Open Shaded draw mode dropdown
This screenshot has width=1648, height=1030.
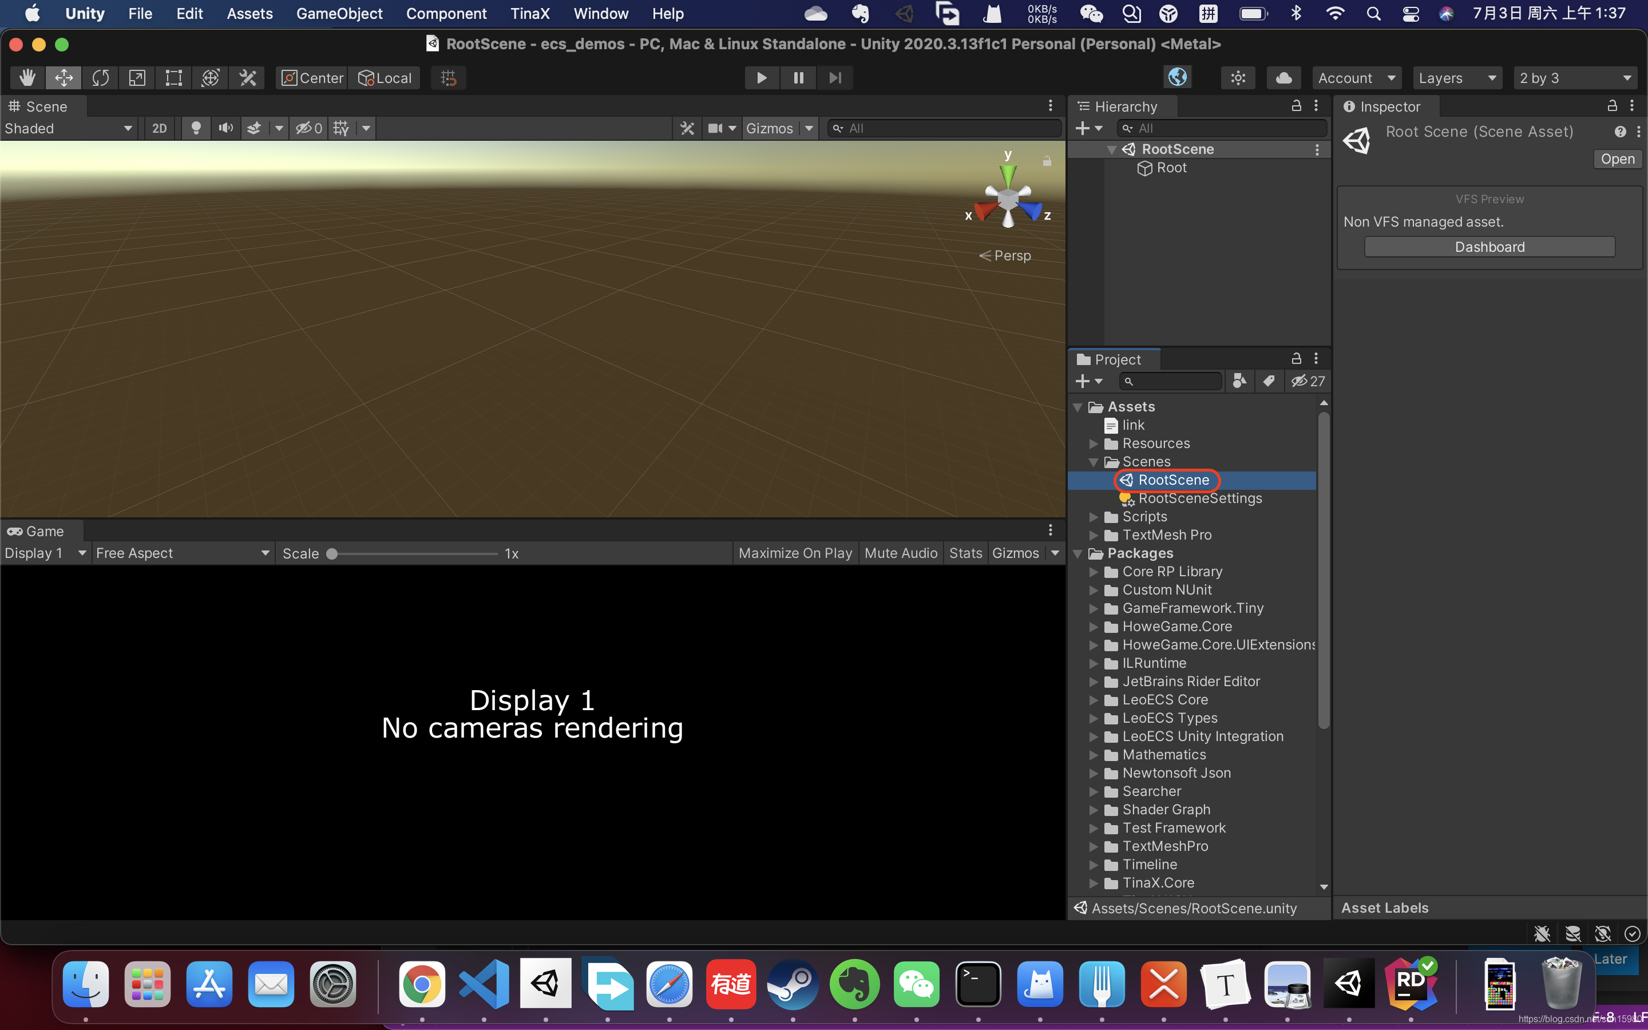coord(68,128)
